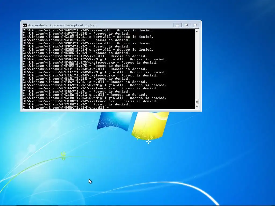Minimize the Command Prompt window
This screenshot has width=275, height=206.
point(177,25)
